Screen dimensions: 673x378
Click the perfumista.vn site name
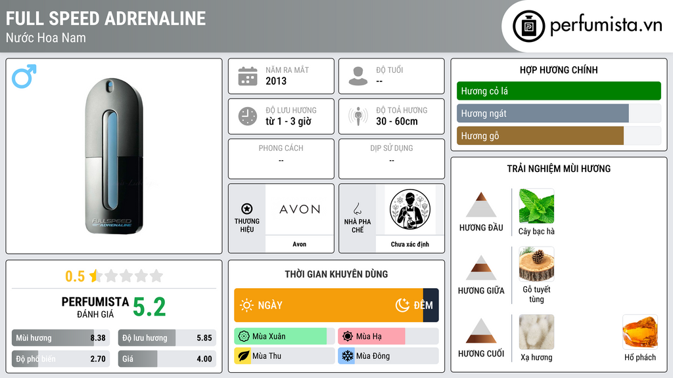click(x=606, y=26)
